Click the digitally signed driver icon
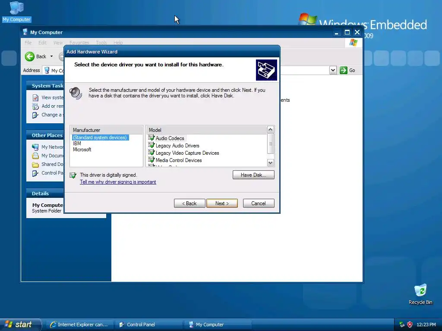 pos(73,175)
